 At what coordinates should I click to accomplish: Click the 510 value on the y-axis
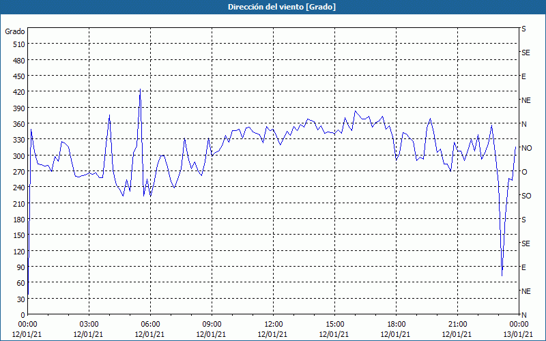pos(19,44)
